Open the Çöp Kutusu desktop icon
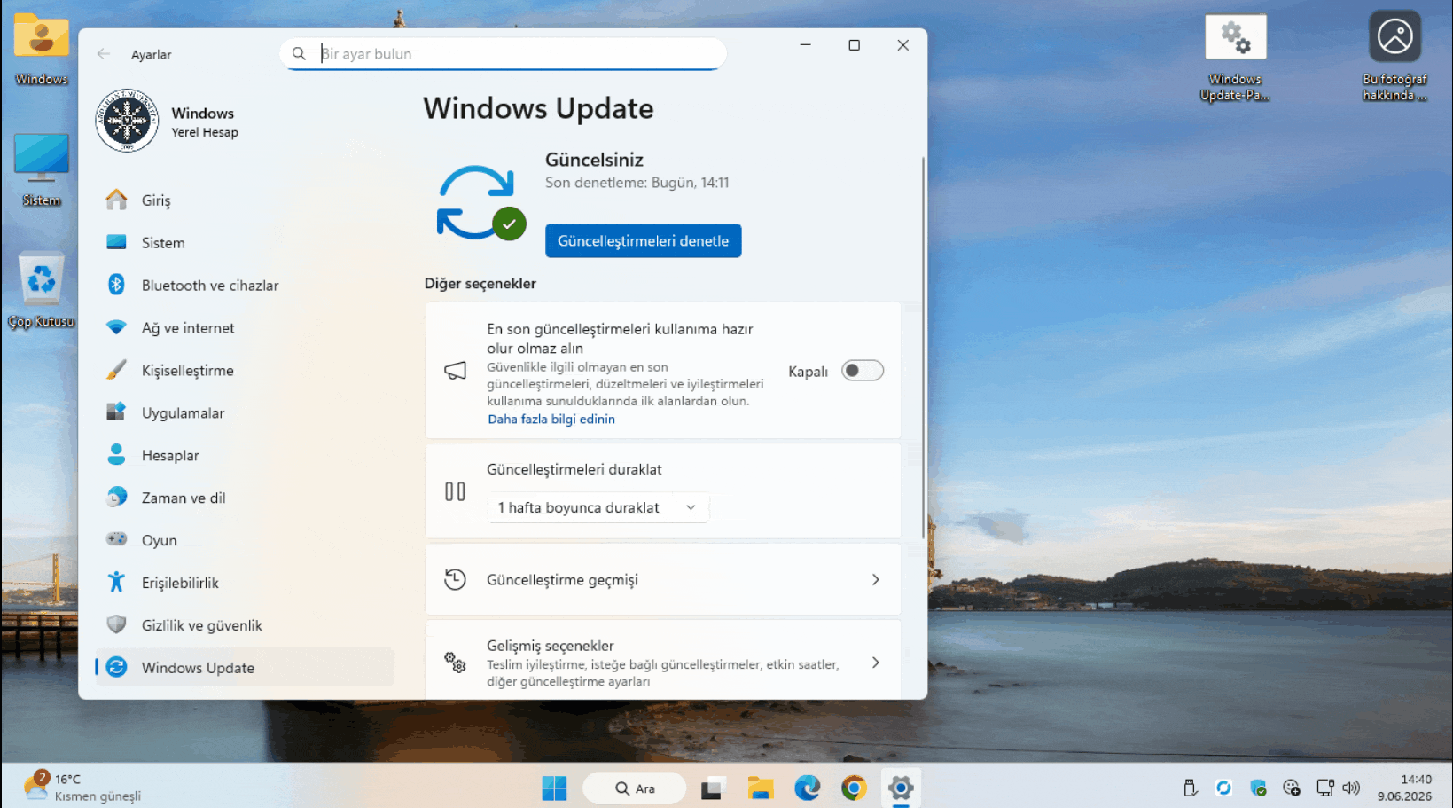The image size is (1453, 808). coord(41,290)
